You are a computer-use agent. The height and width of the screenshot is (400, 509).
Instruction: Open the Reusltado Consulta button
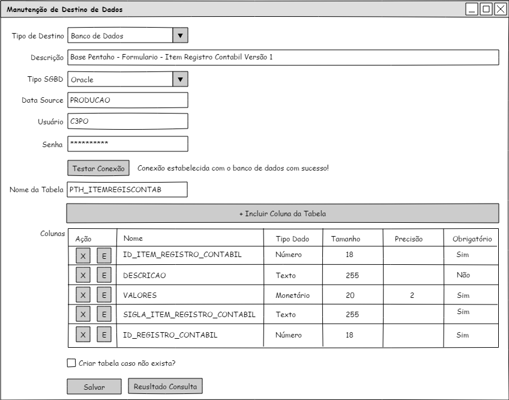click(165, 386)
